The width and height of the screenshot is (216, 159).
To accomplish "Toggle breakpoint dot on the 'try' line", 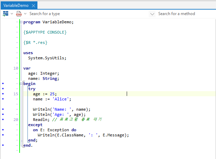I will tap(3, 89).
